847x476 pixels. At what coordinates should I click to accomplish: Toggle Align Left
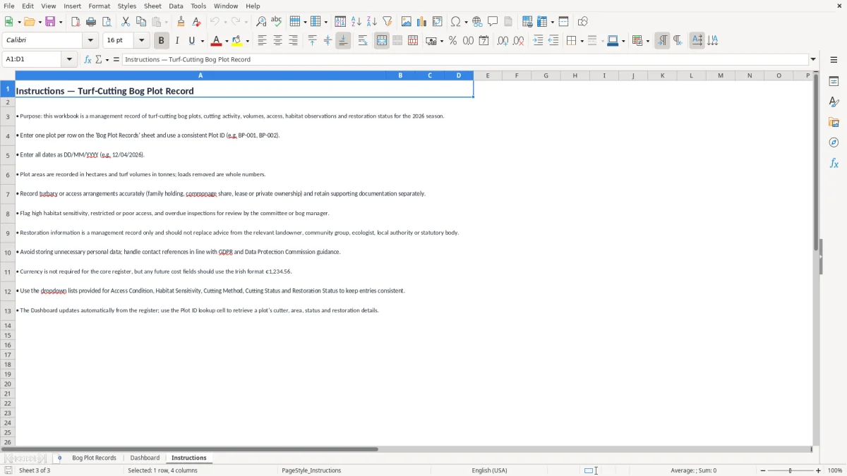coord(262,41)
